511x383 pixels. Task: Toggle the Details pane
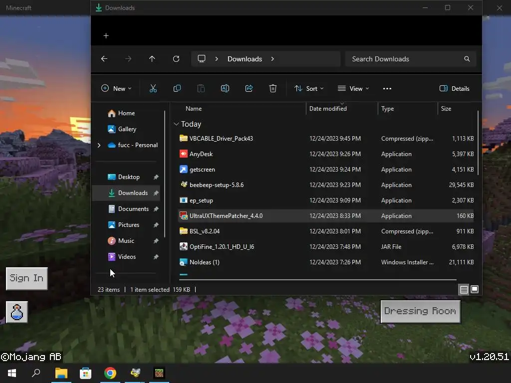point(454,88)
